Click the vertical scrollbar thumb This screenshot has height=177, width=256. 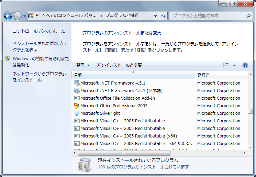(x=251, y=111)
